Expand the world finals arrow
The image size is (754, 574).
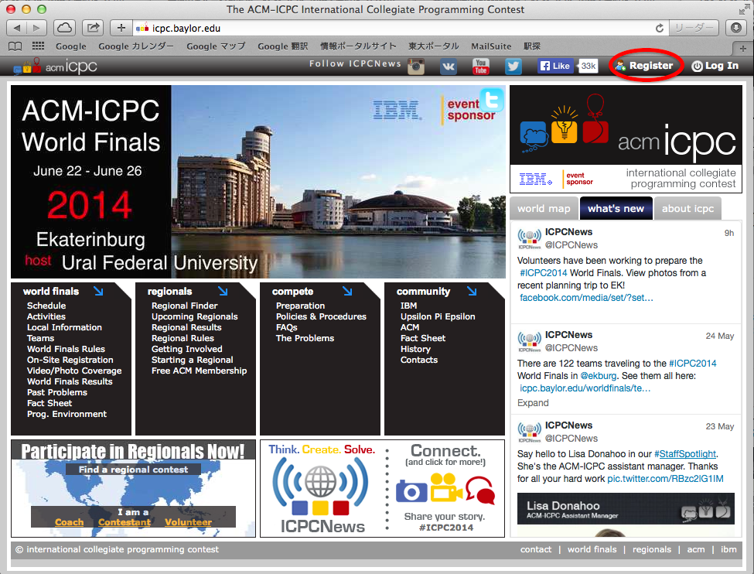coord(98,291)
